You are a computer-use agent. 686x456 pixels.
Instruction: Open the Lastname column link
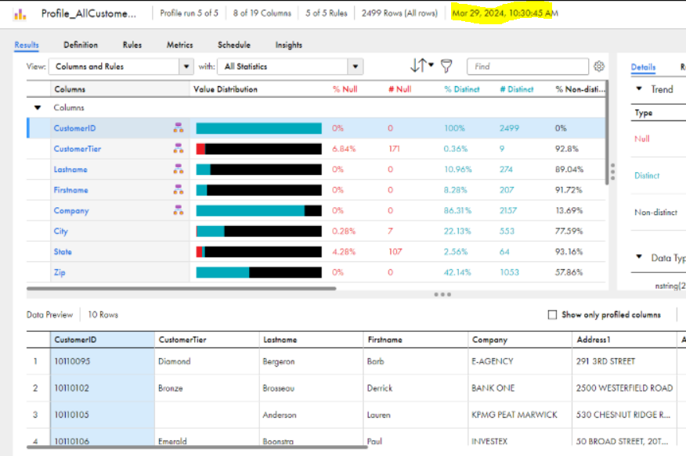tap(70, 169)
